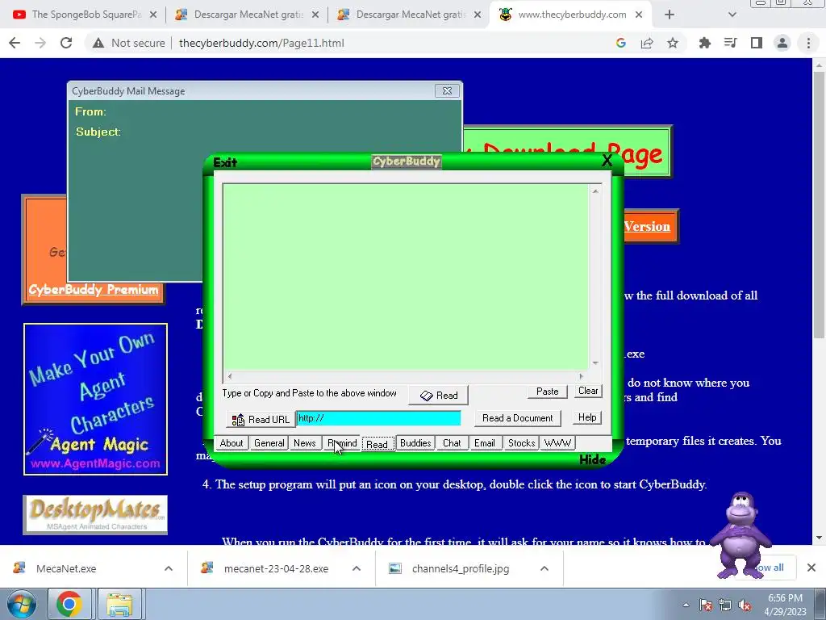826x620 pixels.
Task: Click the http:// URL input field
Action: click(379, 418)
